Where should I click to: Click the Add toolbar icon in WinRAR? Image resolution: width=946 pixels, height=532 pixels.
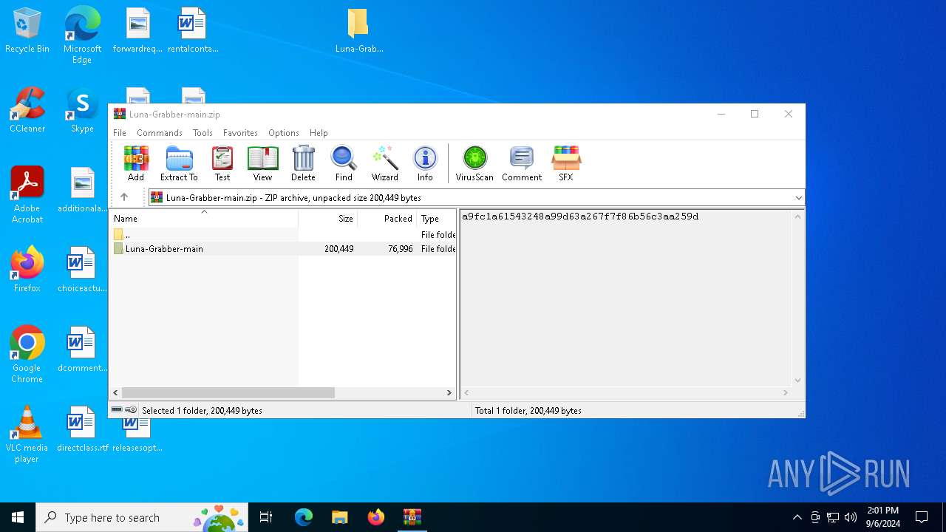pos(136,163)
